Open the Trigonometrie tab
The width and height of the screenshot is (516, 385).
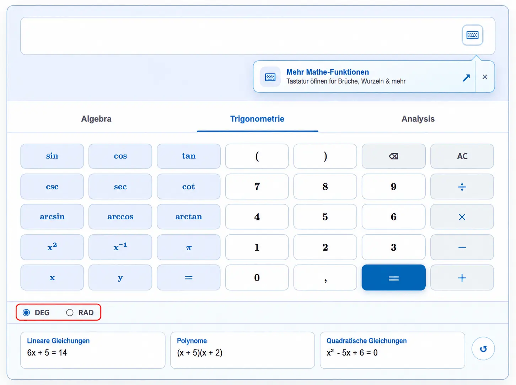pos(257,119)
